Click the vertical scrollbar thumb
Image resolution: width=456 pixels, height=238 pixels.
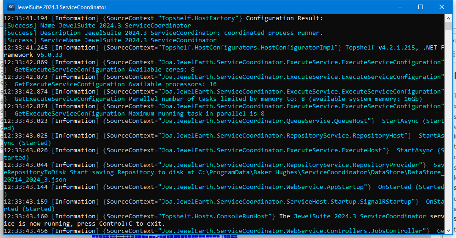click(448, 26)
